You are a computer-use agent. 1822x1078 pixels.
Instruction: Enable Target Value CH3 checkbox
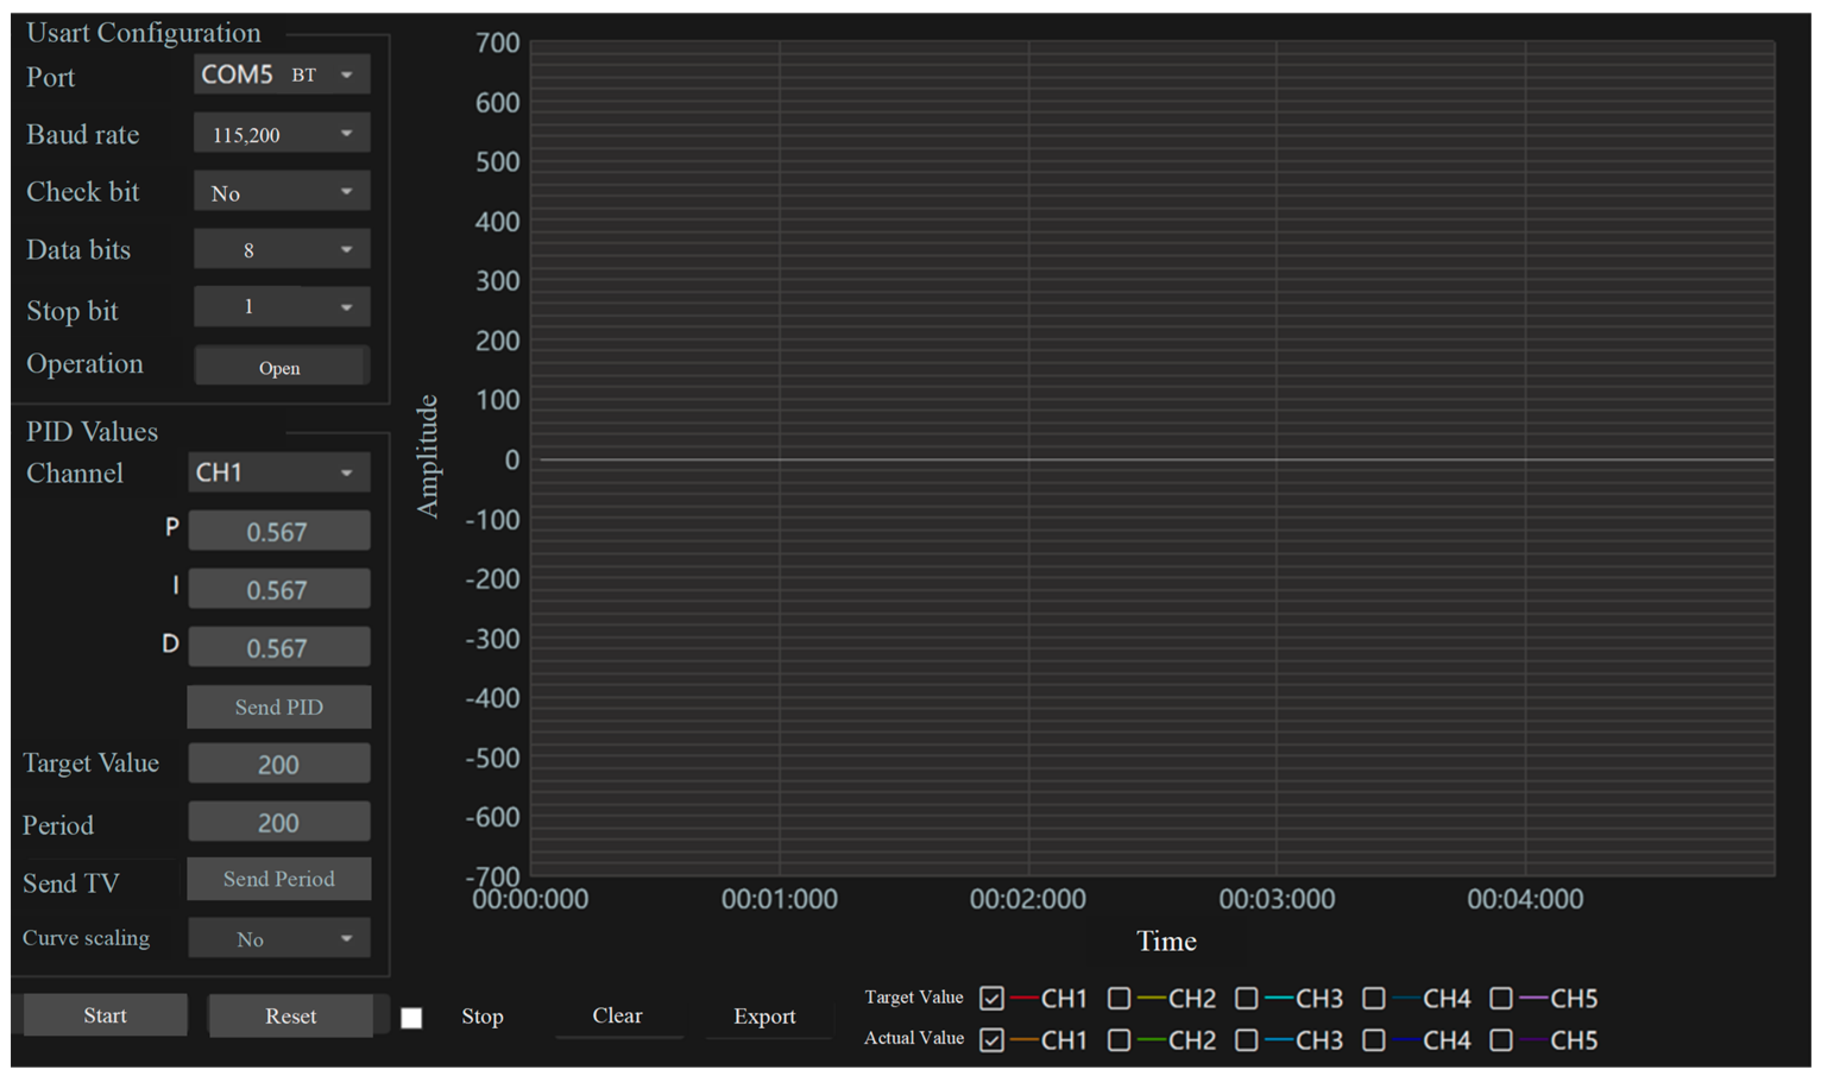click(x=1246, y=998)
